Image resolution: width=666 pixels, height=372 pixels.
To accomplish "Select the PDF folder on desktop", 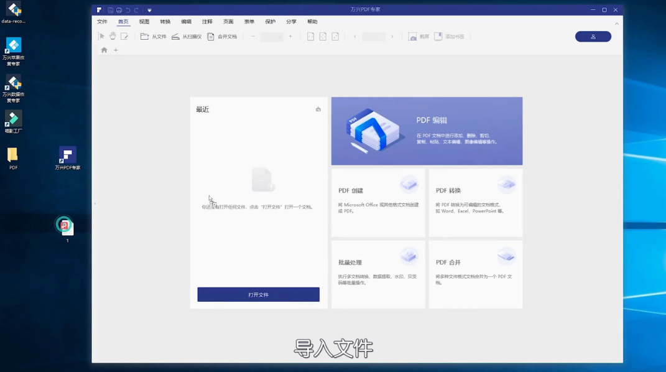I will tap(13, 159).
